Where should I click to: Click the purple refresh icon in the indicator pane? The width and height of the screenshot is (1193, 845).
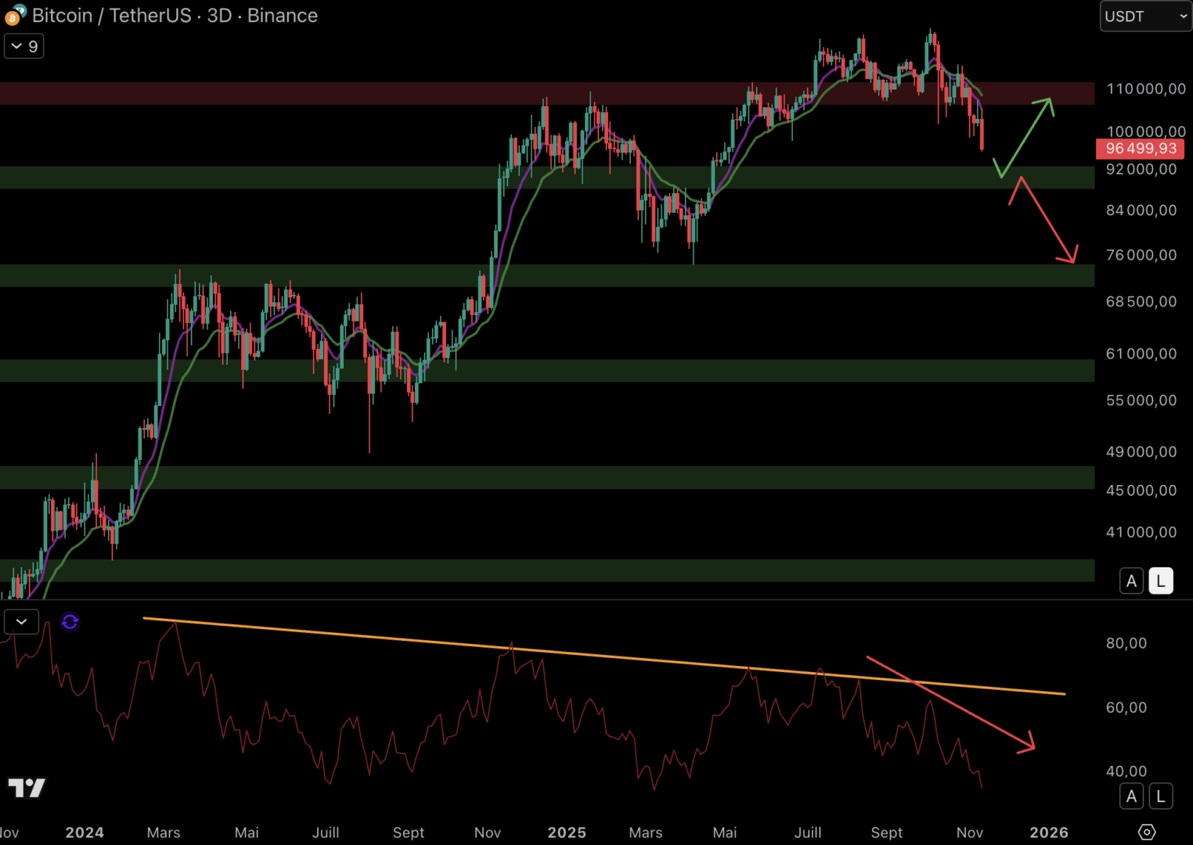pyautogui.click(x=70, y=622)
